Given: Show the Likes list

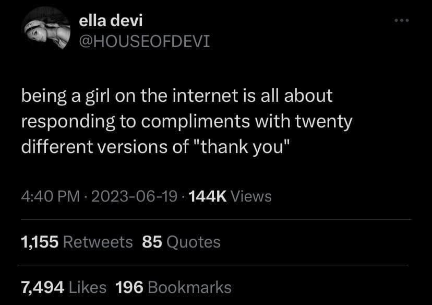Looking at the screenshot, I should 87,287.
